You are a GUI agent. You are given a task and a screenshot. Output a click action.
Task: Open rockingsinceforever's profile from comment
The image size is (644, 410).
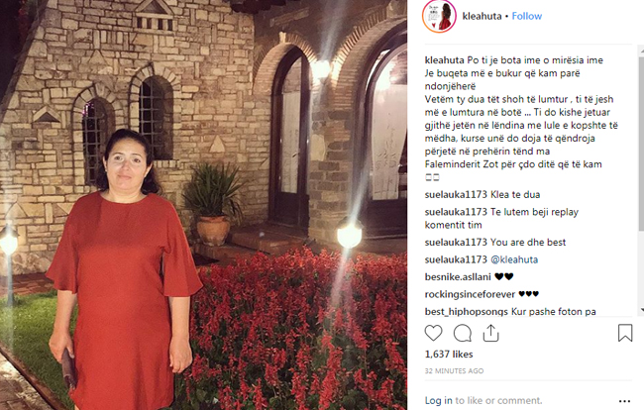click(x=470, y=294)
